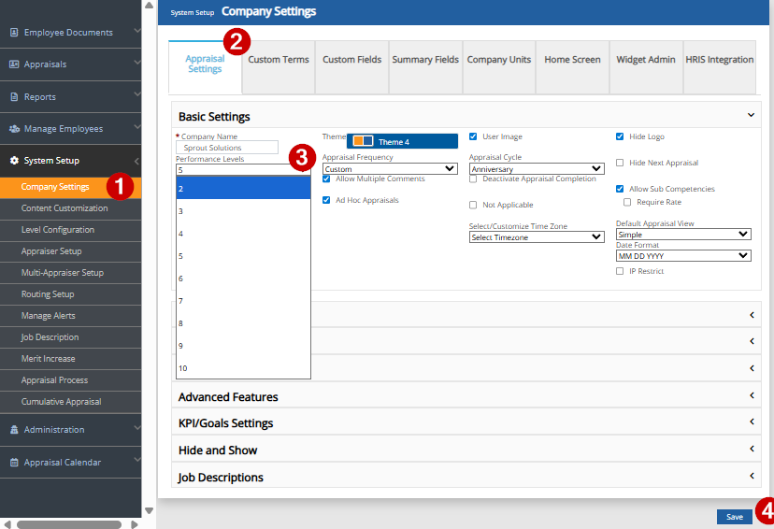Uncheck the User Image checkbox
774x529 pixels.
473,136
